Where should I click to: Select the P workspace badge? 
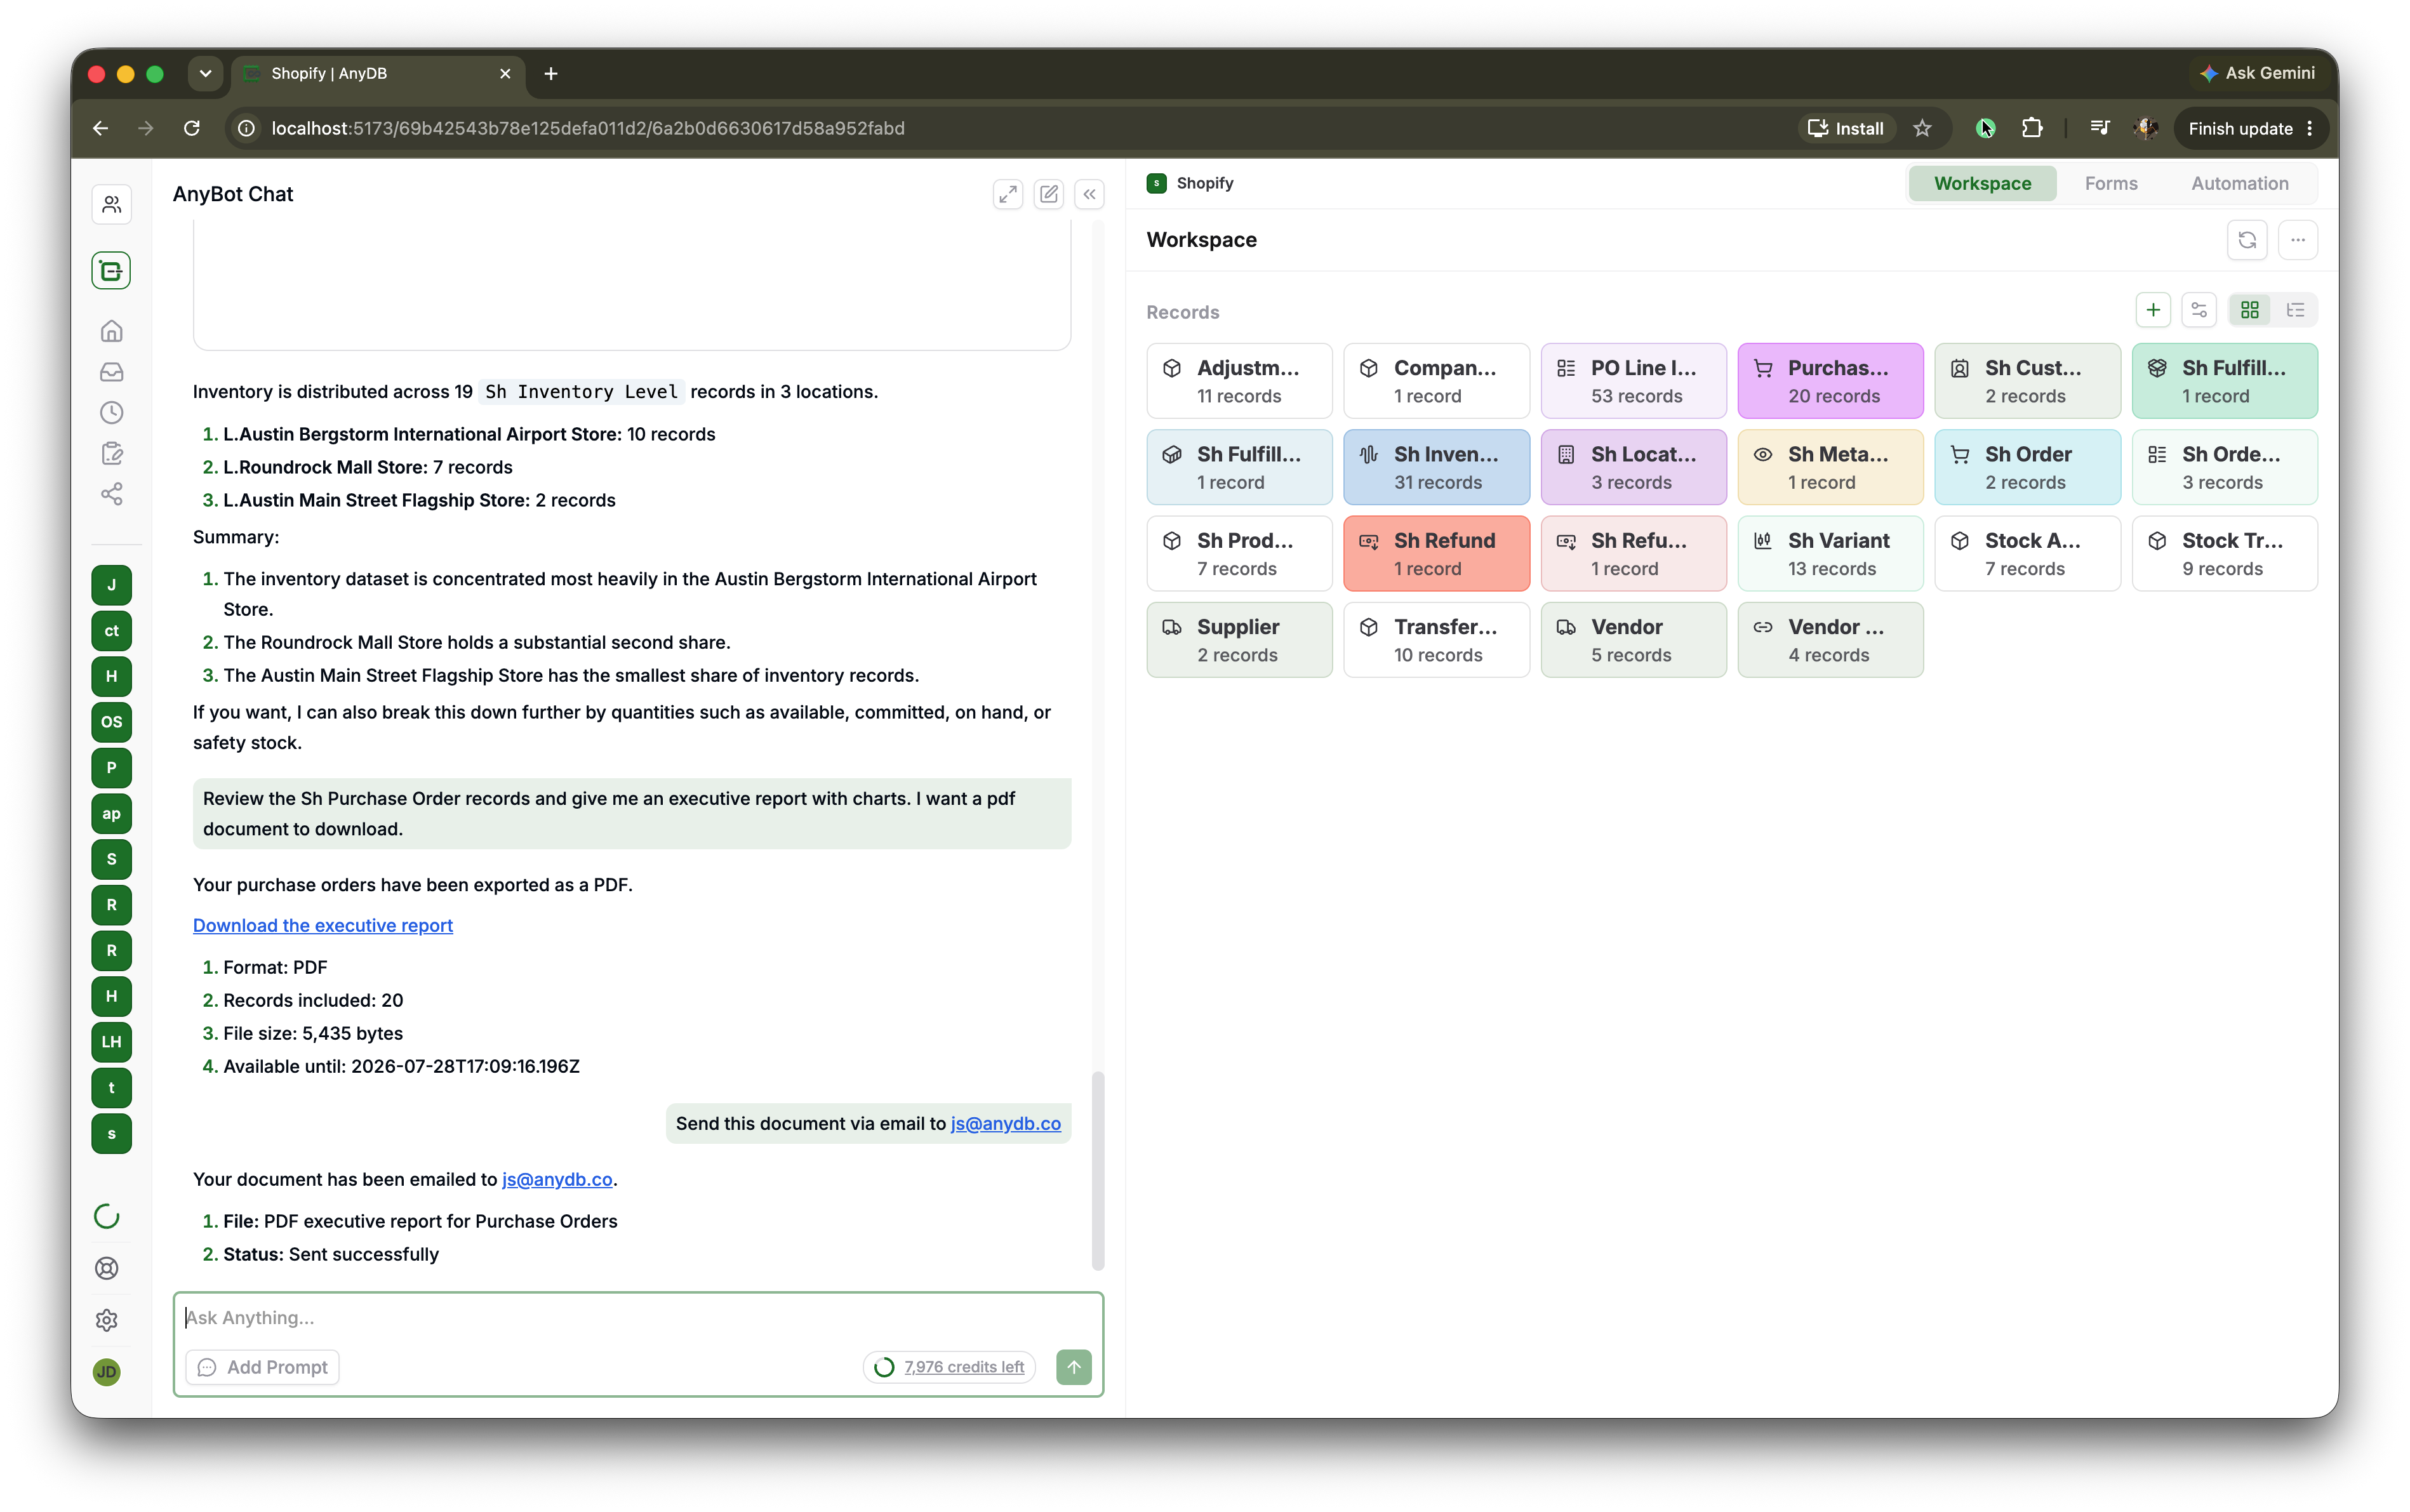[111, 768]
